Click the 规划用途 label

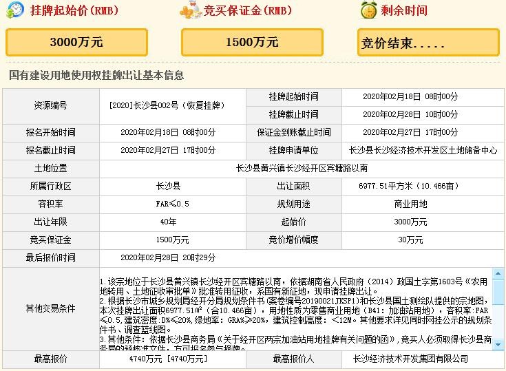pyautogui.click(x=294, y=204)
